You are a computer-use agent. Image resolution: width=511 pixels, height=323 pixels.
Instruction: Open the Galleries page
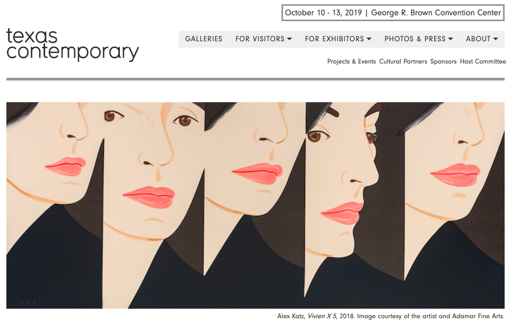[204, 39]
